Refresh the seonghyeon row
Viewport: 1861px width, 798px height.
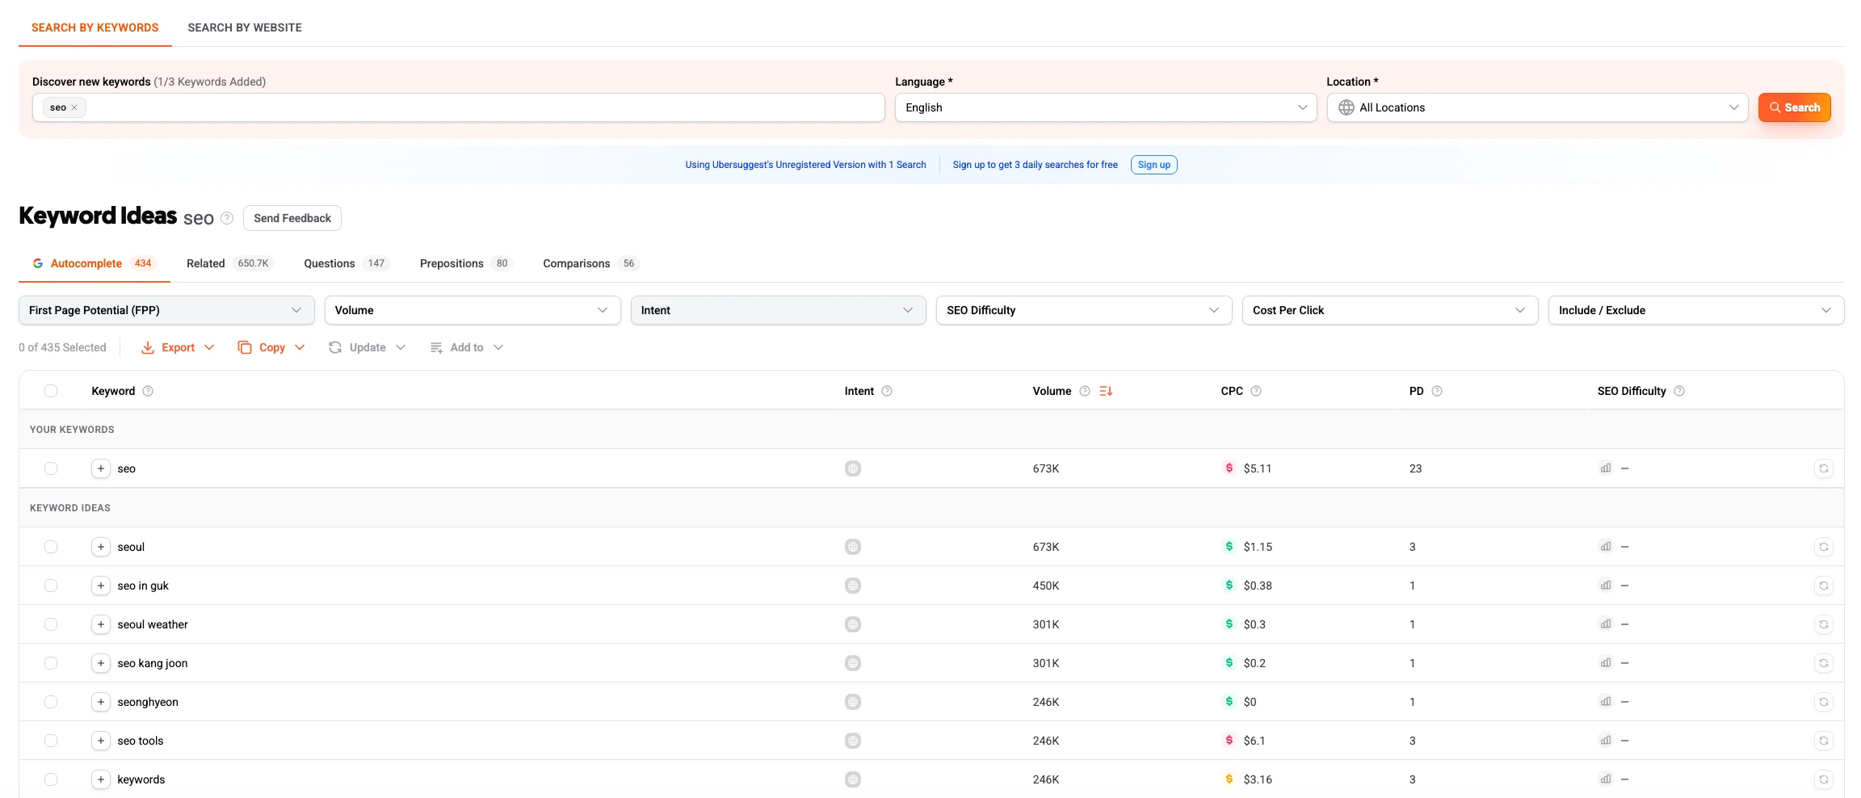(x=1823, y=702)
